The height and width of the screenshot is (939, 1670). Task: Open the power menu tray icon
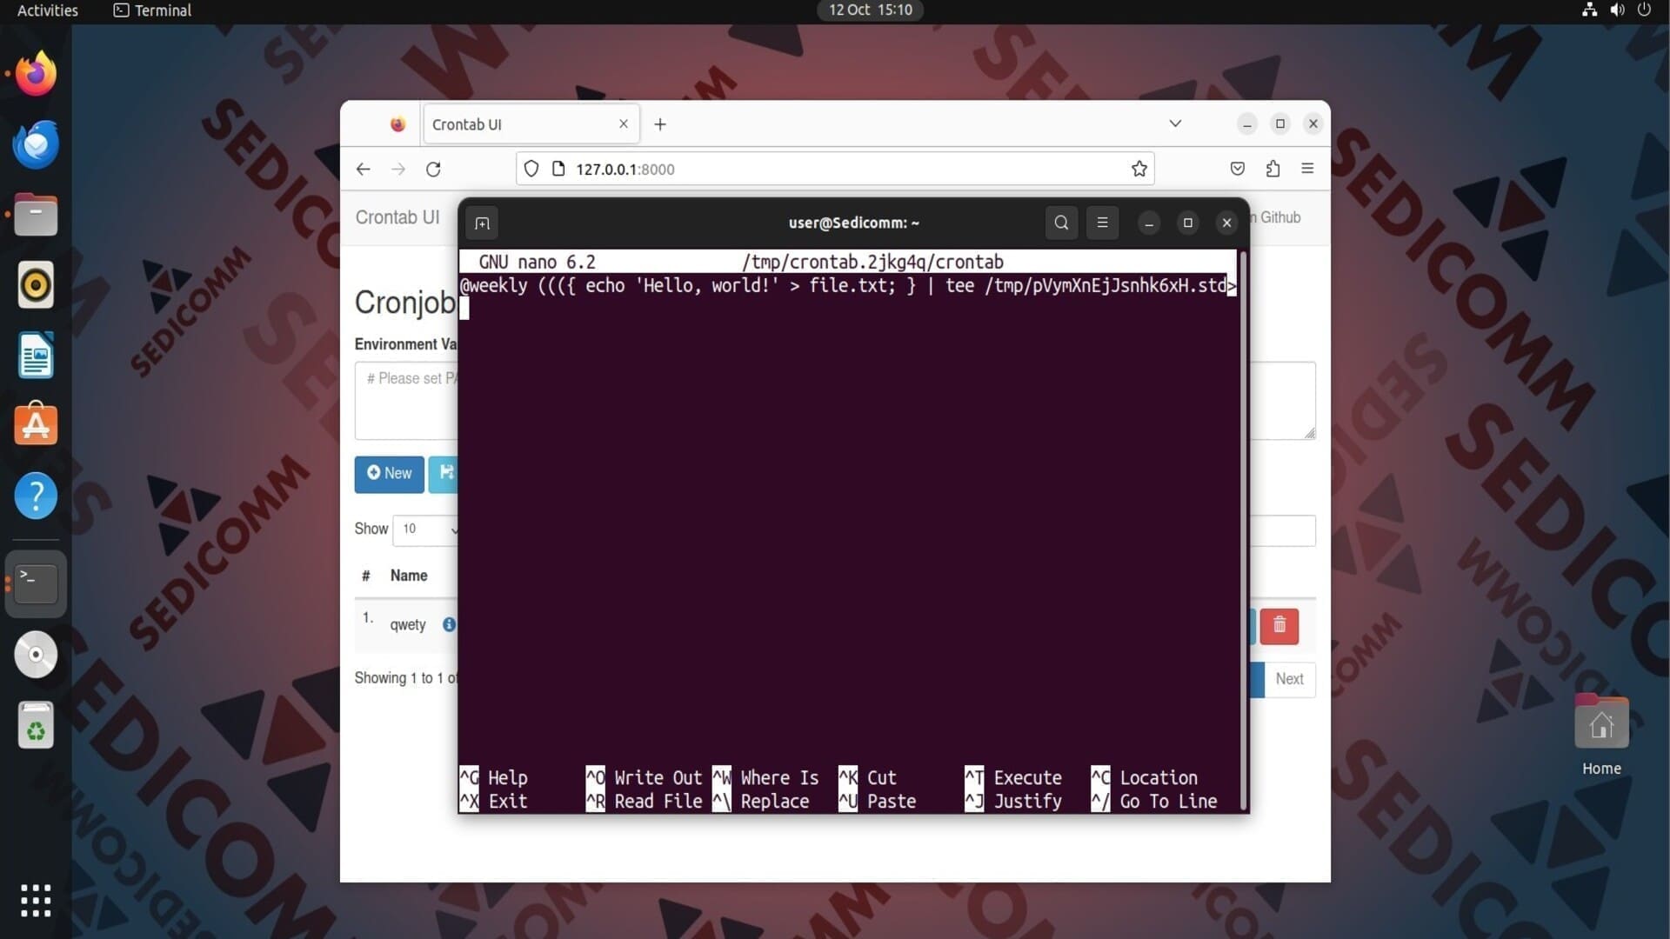[x=1644, y=10]
